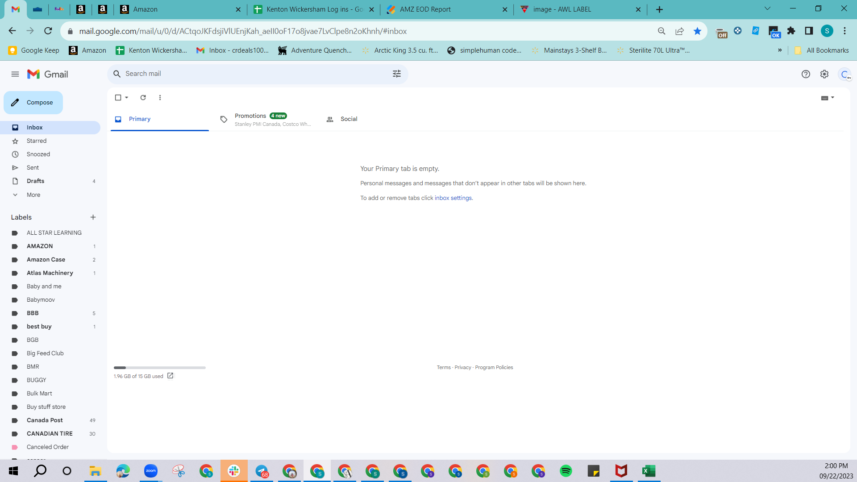This screenshot has height=482, width=857.
Task: Open Excel from the taskbar
Action: [649, 471]
